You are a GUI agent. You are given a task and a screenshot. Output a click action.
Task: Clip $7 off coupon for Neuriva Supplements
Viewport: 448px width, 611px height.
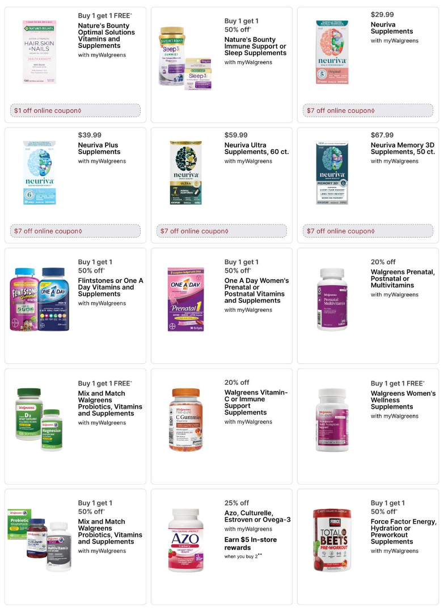367,111
